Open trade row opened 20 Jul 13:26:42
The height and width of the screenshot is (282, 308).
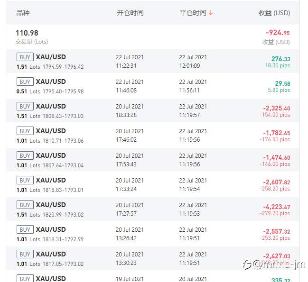coord(153,234)
